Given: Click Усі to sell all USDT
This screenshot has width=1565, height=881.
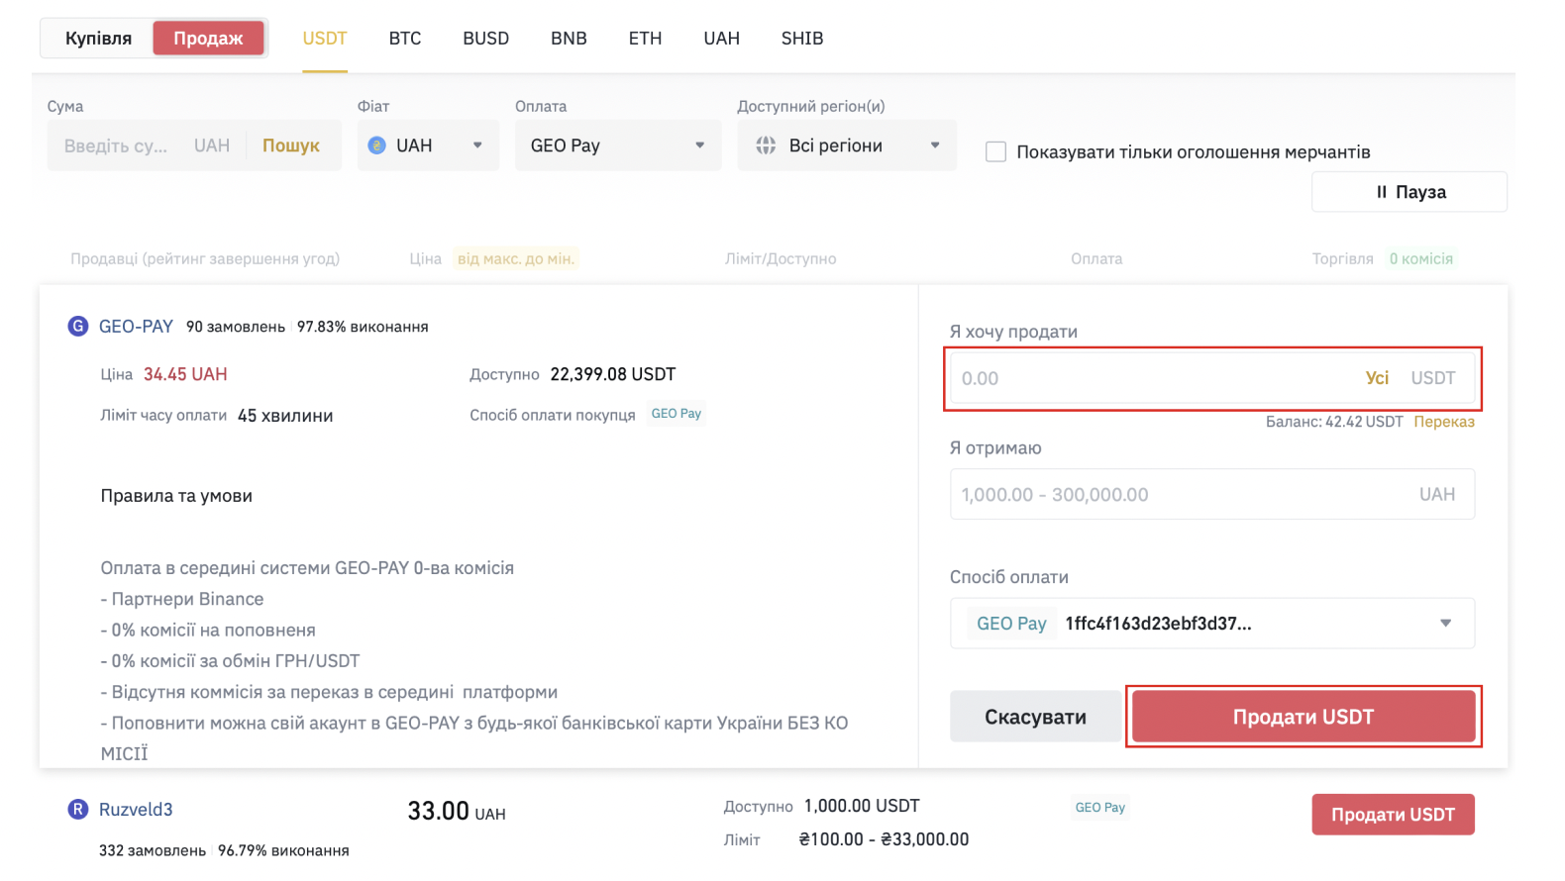Looking at the screenshot, I should tap(1377, 378).
